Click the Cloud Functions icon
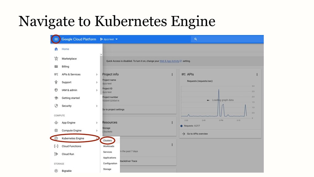 pyautogui.click(x=56, y=146)
